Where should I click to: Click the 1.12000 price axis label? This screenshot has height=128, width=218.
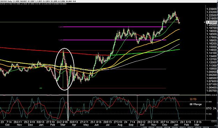tap(212, 62)
